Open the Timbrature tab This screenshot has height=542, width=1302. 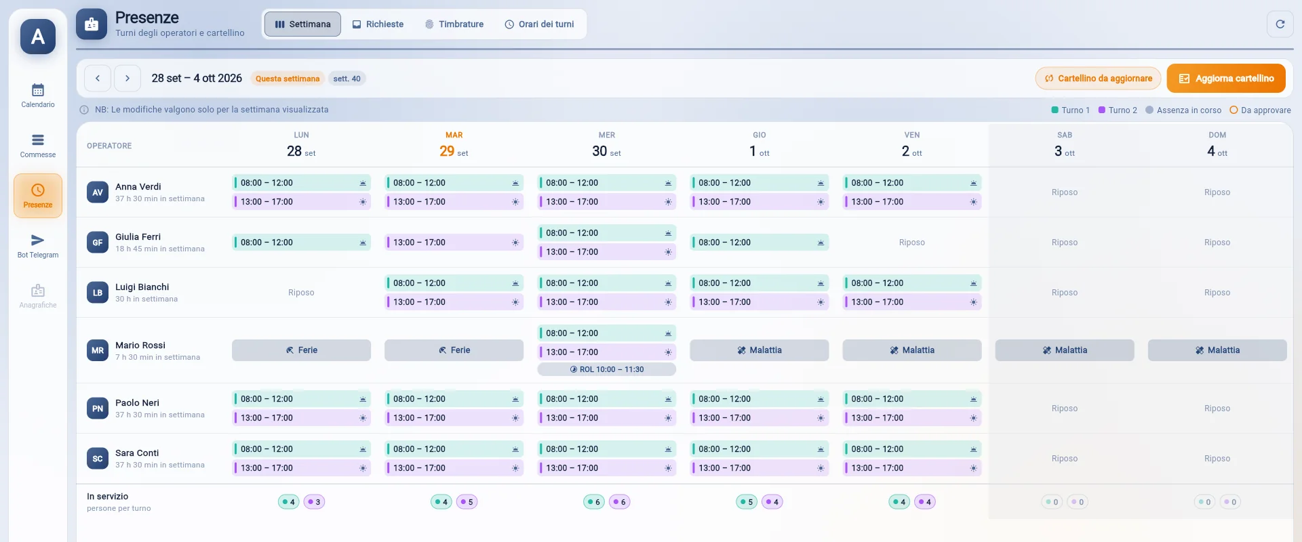454,24
